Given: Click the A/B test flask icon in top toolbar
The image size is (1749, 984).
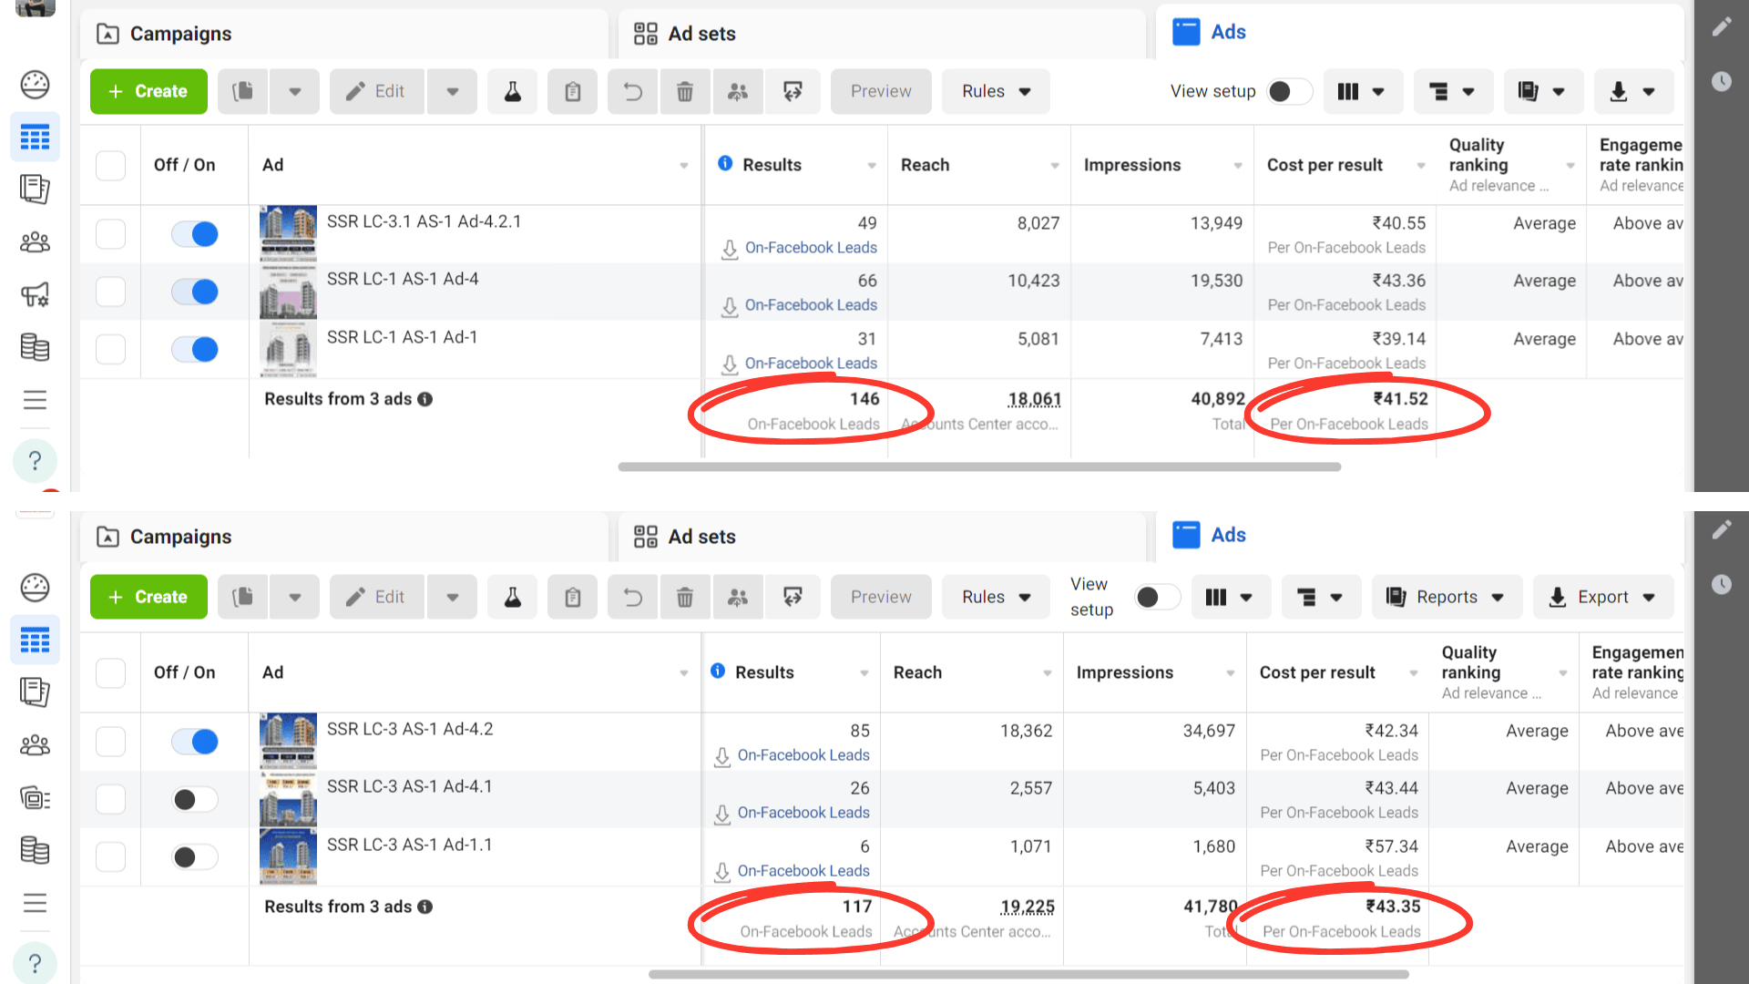Looking at the screenshot, I should [513, 91].
